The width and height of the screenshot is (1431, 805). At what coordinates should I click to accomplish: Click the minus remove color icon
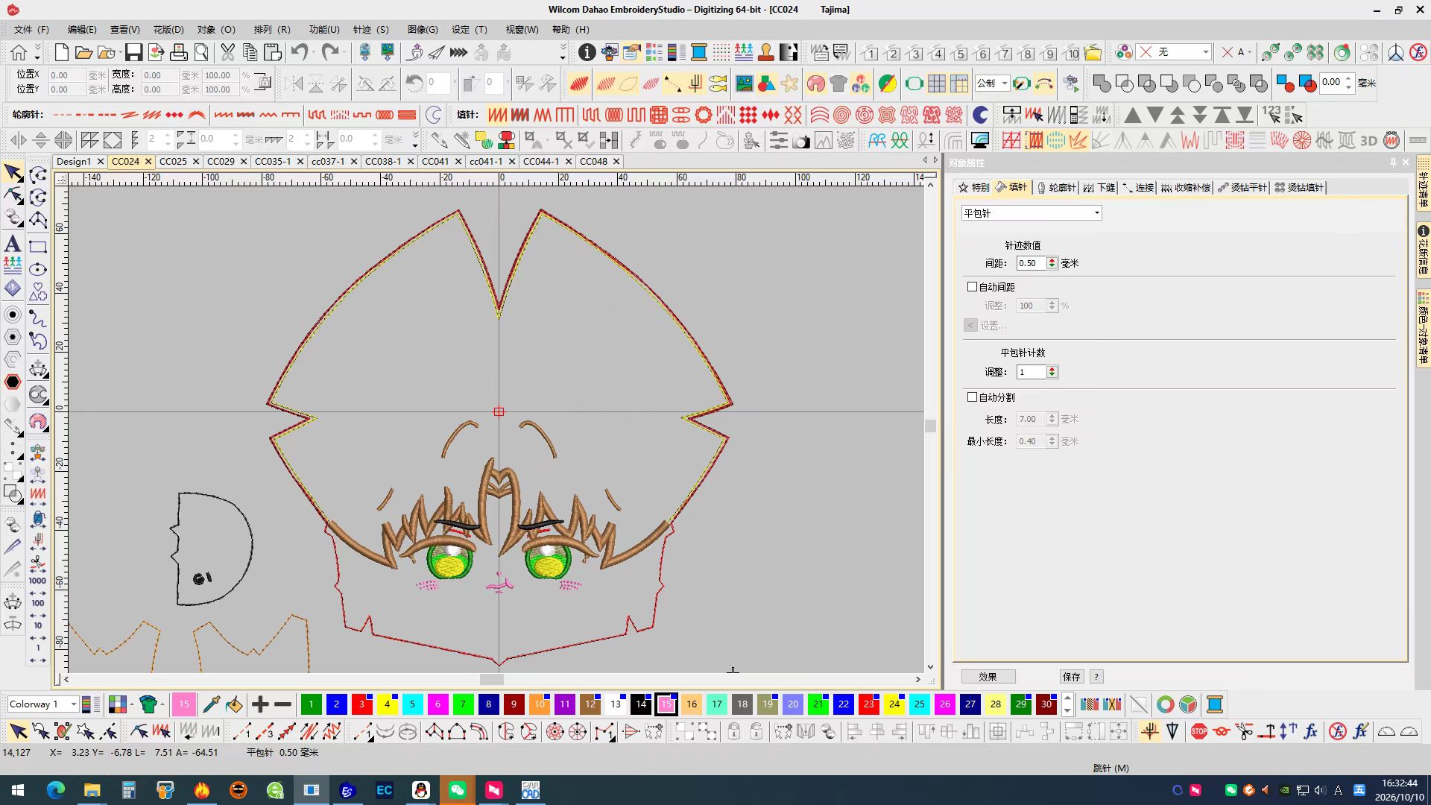pos(282,704)
